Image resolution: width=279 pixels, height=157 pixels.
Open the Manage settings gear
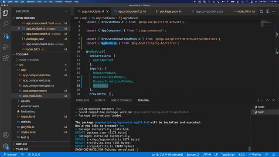click(6, 146)
